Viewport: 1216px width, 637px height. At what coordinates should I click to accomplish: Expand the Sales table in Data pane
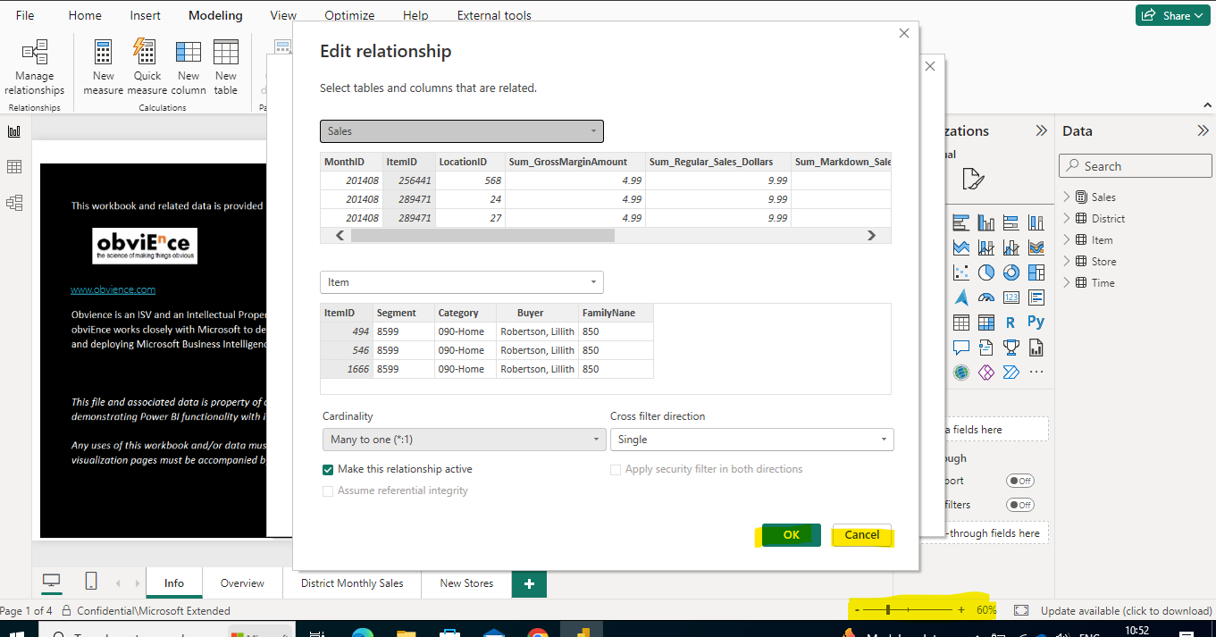(x=1067, y=197)
